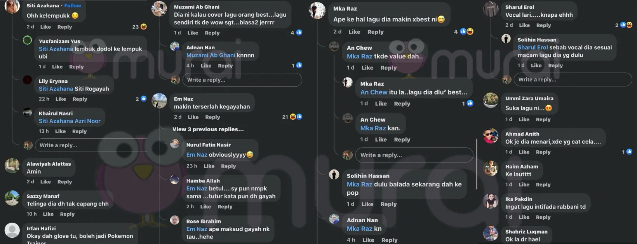Image resolution: width=637 pixels, height=244 pixels.
Task: Click the reaction icons on Mka Raz's top comment
Action: pos(466,31)
